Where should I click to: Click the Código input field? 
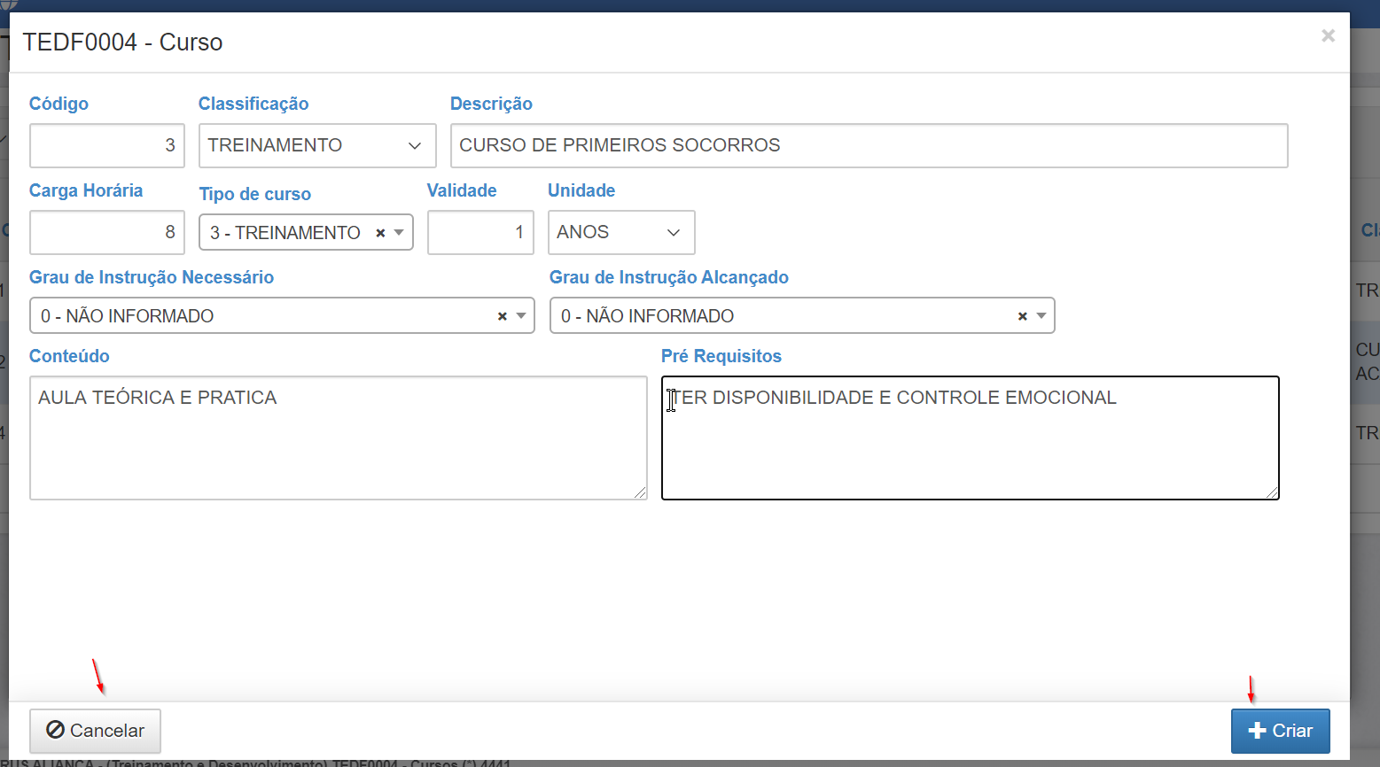click(107, 145)
